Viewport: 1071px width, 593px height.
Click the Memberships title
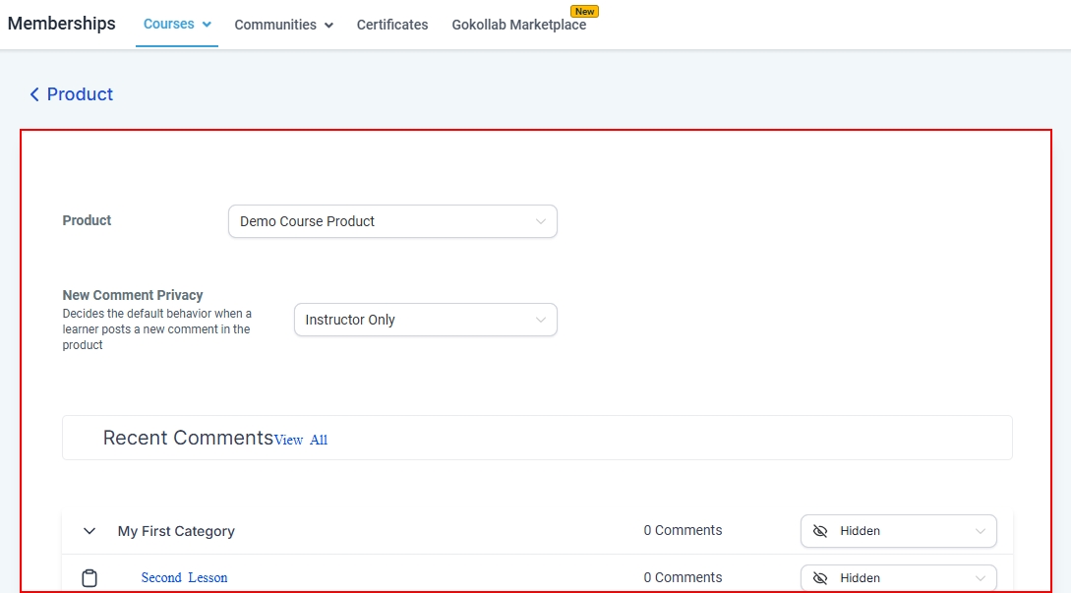[x=61, y=24]
